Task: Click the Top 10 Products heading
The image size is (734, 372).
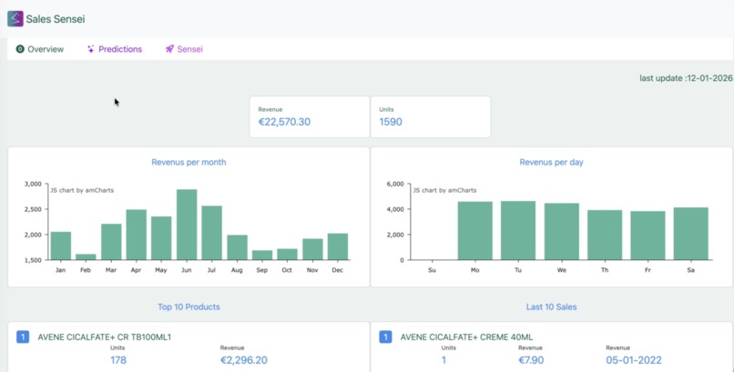Action: pos(189,307)
